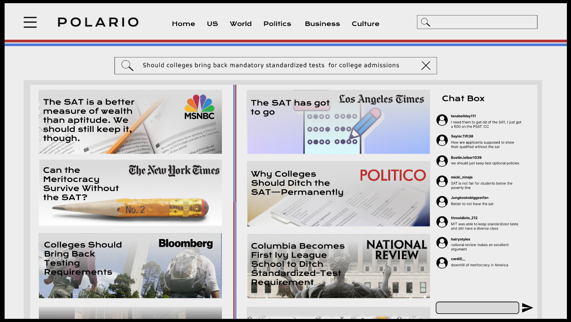Click avatar of threeidiots_212
Viewport: 571px width, 322px height.
click(442, 222)
